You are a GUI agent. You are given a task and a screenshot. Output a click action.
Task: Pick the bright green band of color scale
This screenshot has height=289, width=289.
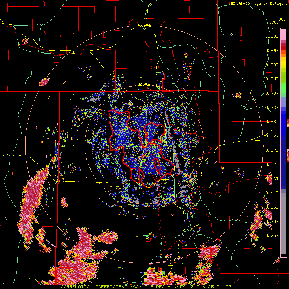tap(284, 88)
